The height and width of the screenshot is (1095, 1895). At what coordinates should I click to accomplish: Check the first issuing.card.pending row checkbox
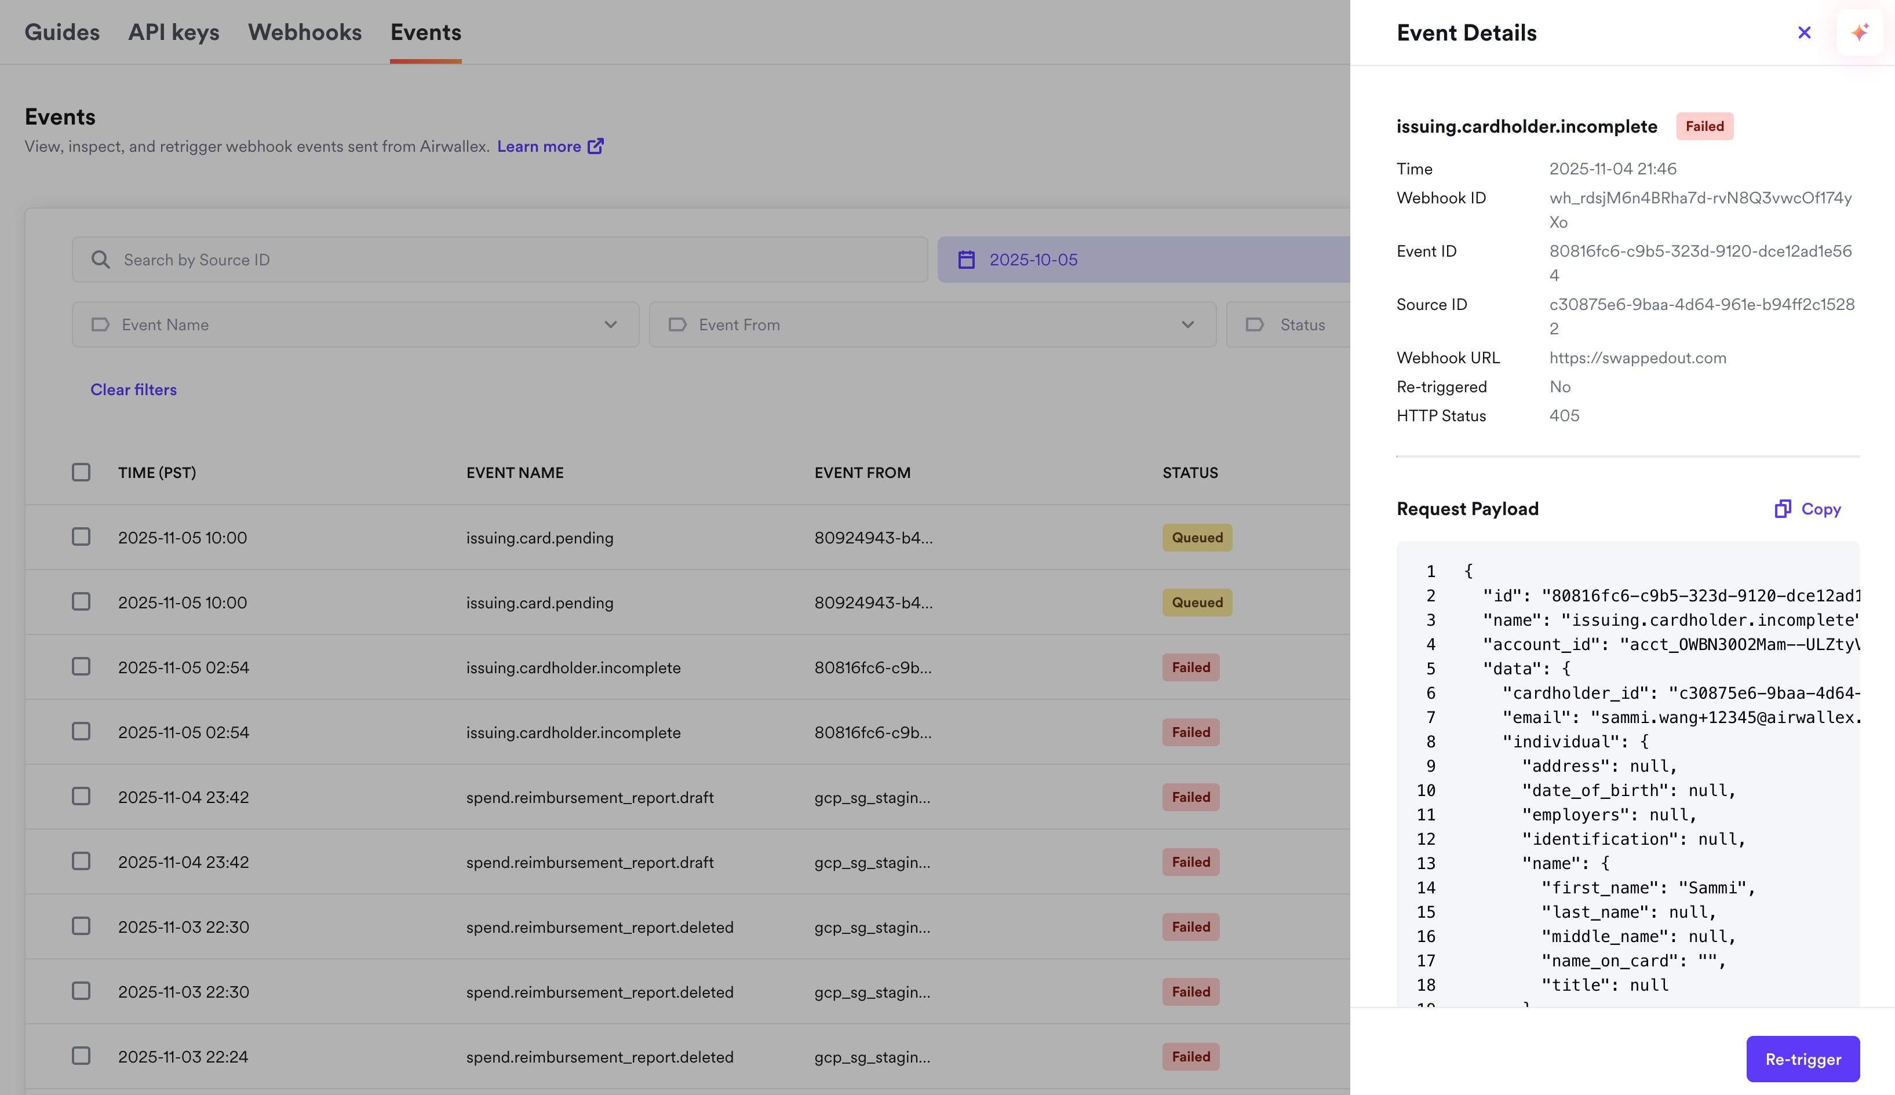tap(81, 536)
